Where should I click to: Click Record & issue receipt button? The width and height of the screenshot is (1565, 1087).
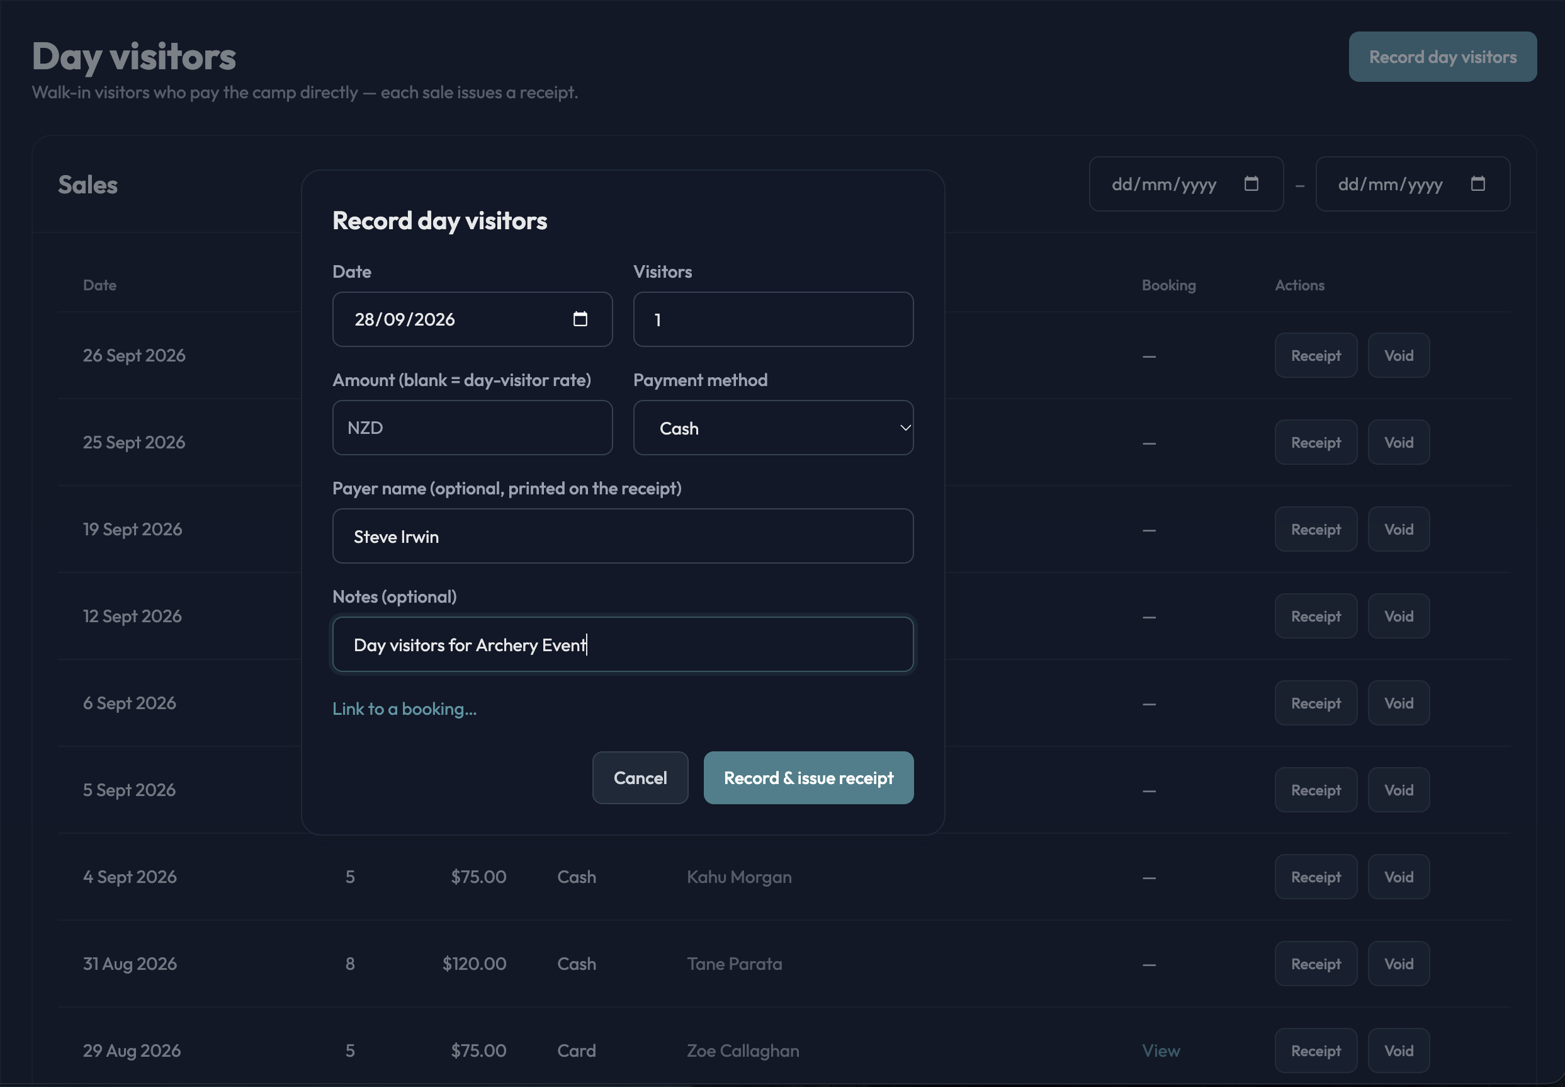click(809, 778)
